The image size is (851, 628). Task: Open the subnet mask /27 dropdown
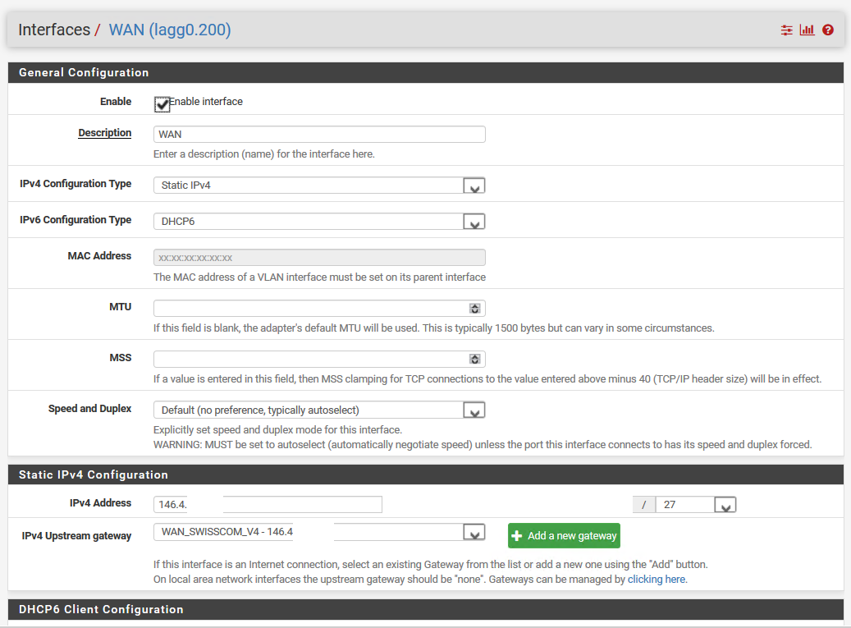725,504
